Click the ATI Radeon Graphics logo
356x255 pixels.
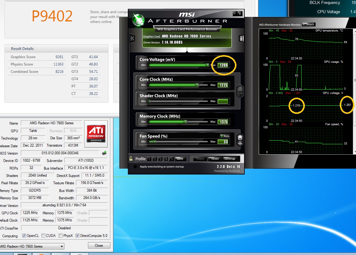pos(96,134)
